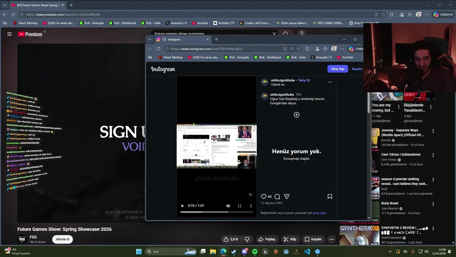Open Windows Start menu
456x257 pixels.
[139, 252]
